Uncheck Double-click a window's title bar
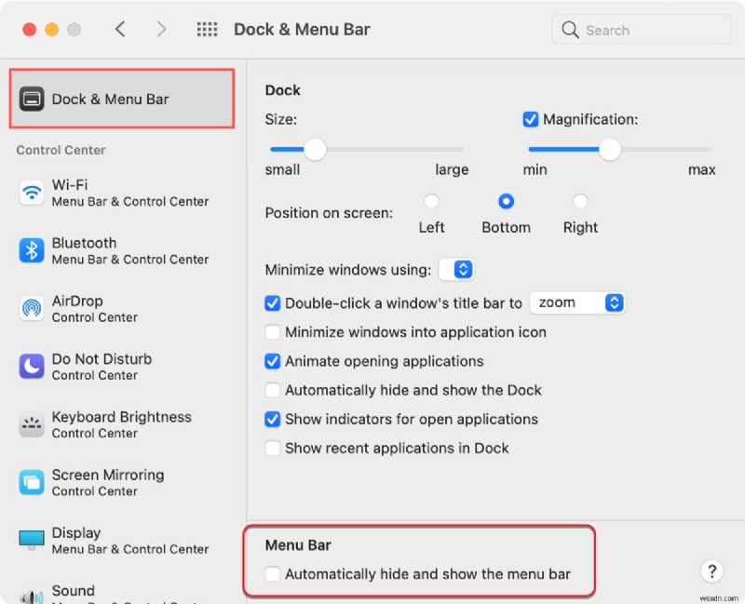Image resolution: width=745 pixels, height=604 pixels. point(272,303)
